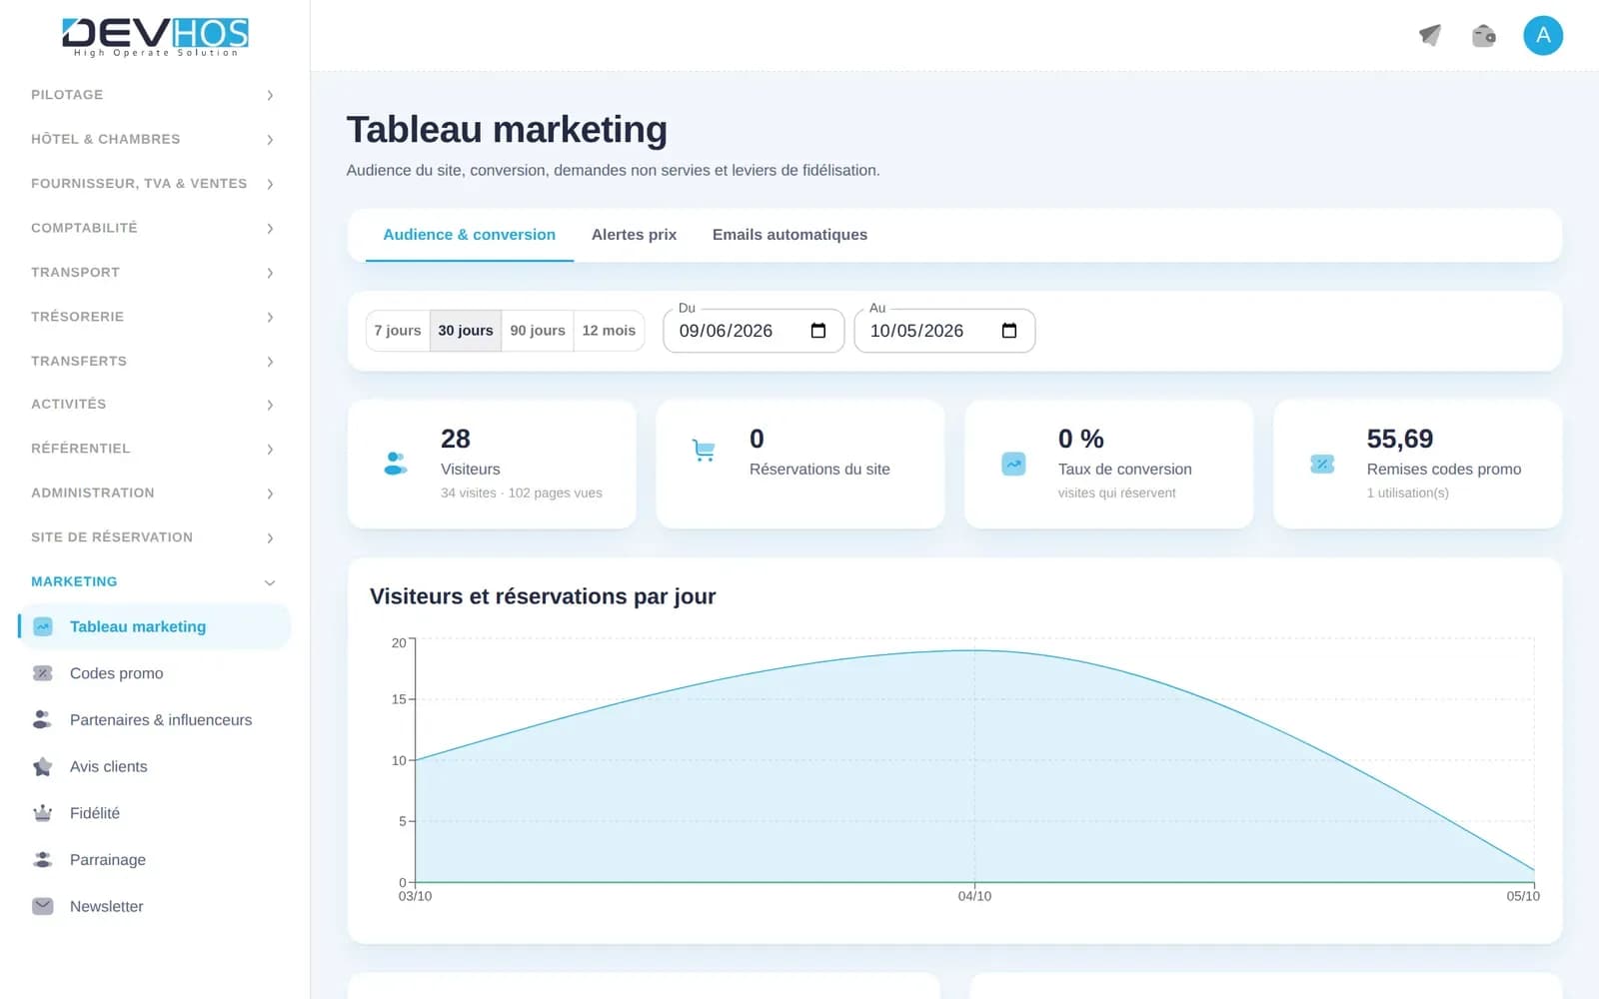The image size is (1599, 999).
Task: Click 'Visiteurs et réservations par jour' heading
Action: (543, 596)
